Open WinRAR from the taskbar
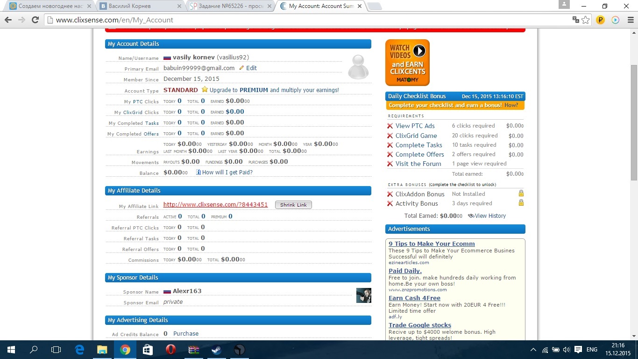This screenshot has height=359, width=638. (193, 350)
